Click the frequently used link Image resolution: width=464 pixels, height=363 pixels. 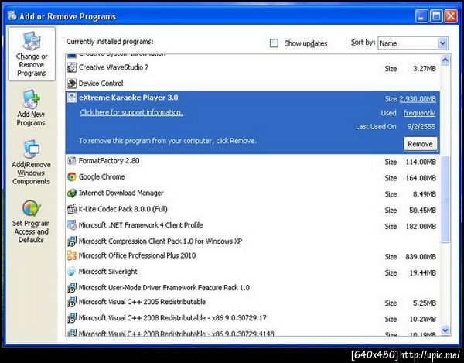(x=419, y=113)
